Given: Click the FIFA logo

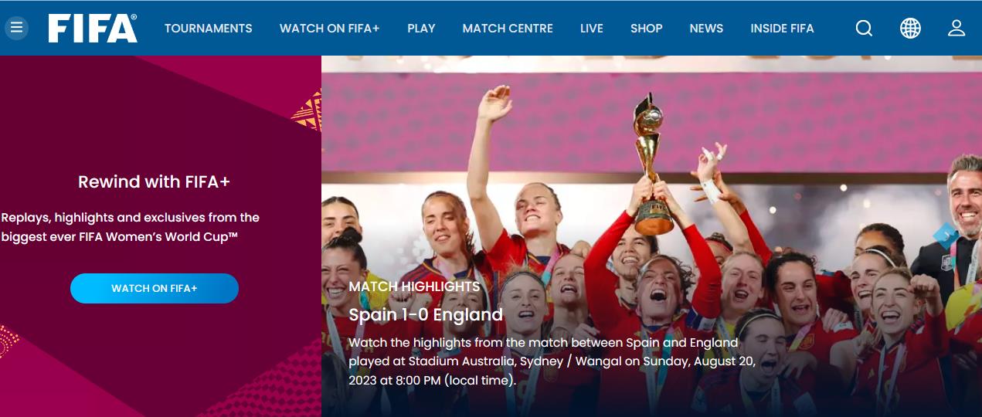Looking at the screenshot, I should (x=93, y=29).
